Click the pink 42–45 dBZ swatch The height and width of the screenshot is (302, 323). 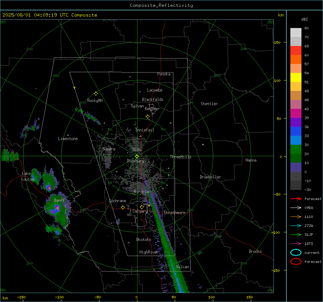(x=296, y=104)
